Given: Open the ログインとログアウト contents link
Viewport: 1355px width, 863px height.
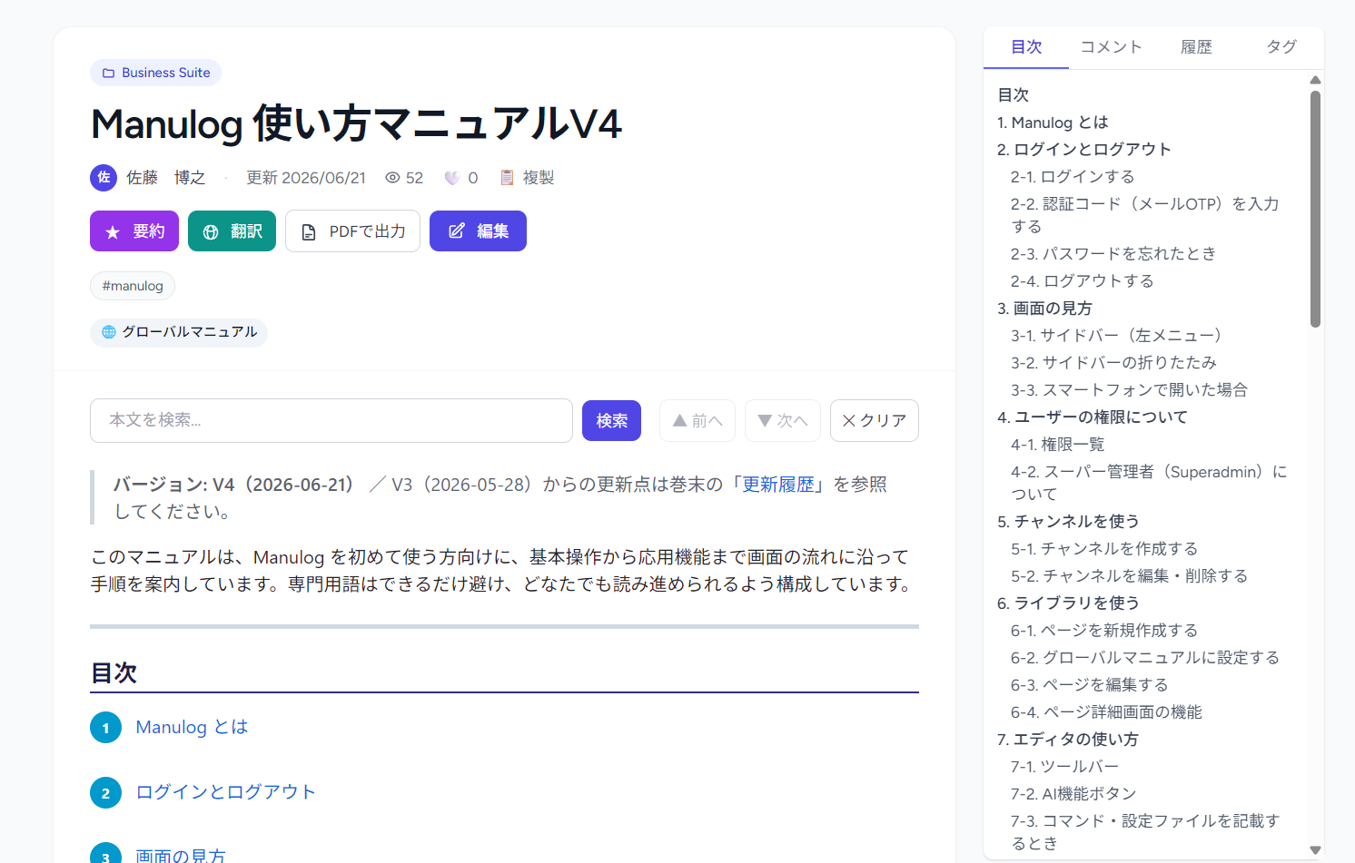Looking at the screenshot, I should [x=225, y=791].
